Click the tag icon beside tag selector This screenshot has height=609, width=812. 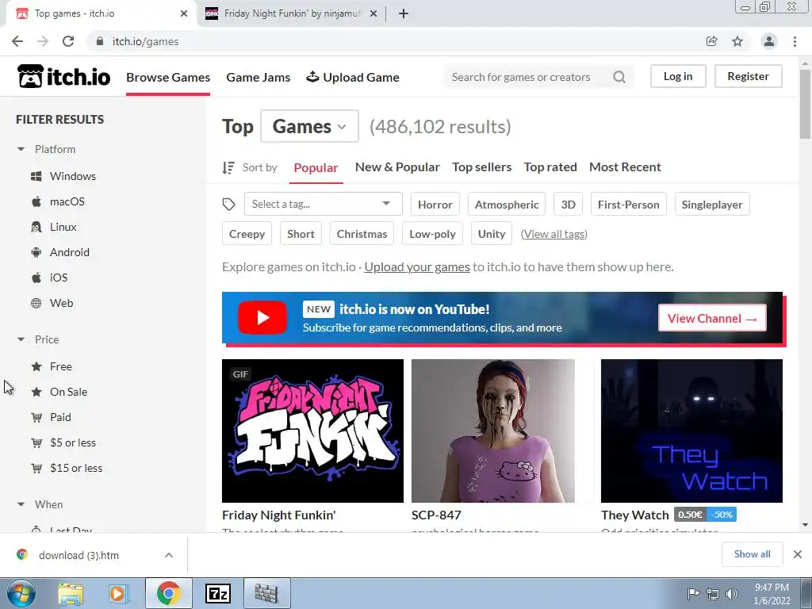(x=229, y=205)
